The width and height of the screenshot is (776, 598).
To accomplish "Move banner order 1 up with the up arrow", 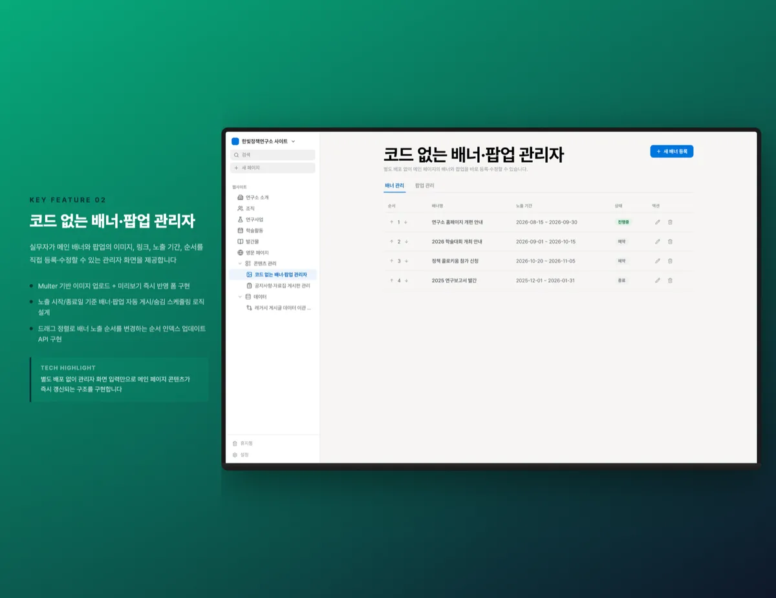I will coord(391,222).
